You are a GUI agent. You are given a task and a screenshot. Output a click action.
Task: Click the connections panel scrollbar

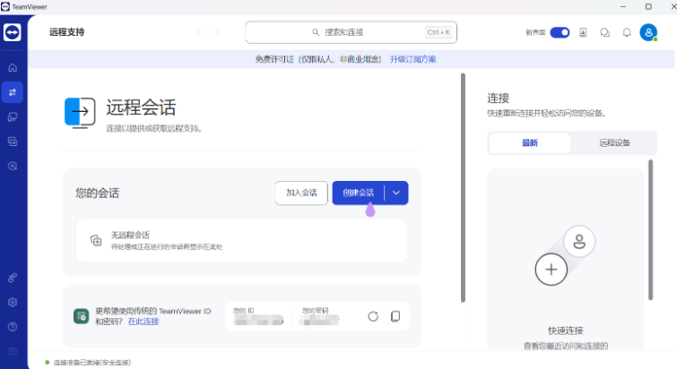point(651,230)
